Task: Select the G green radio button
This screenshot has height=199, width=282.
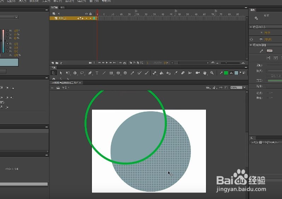Action: (7, 47)
